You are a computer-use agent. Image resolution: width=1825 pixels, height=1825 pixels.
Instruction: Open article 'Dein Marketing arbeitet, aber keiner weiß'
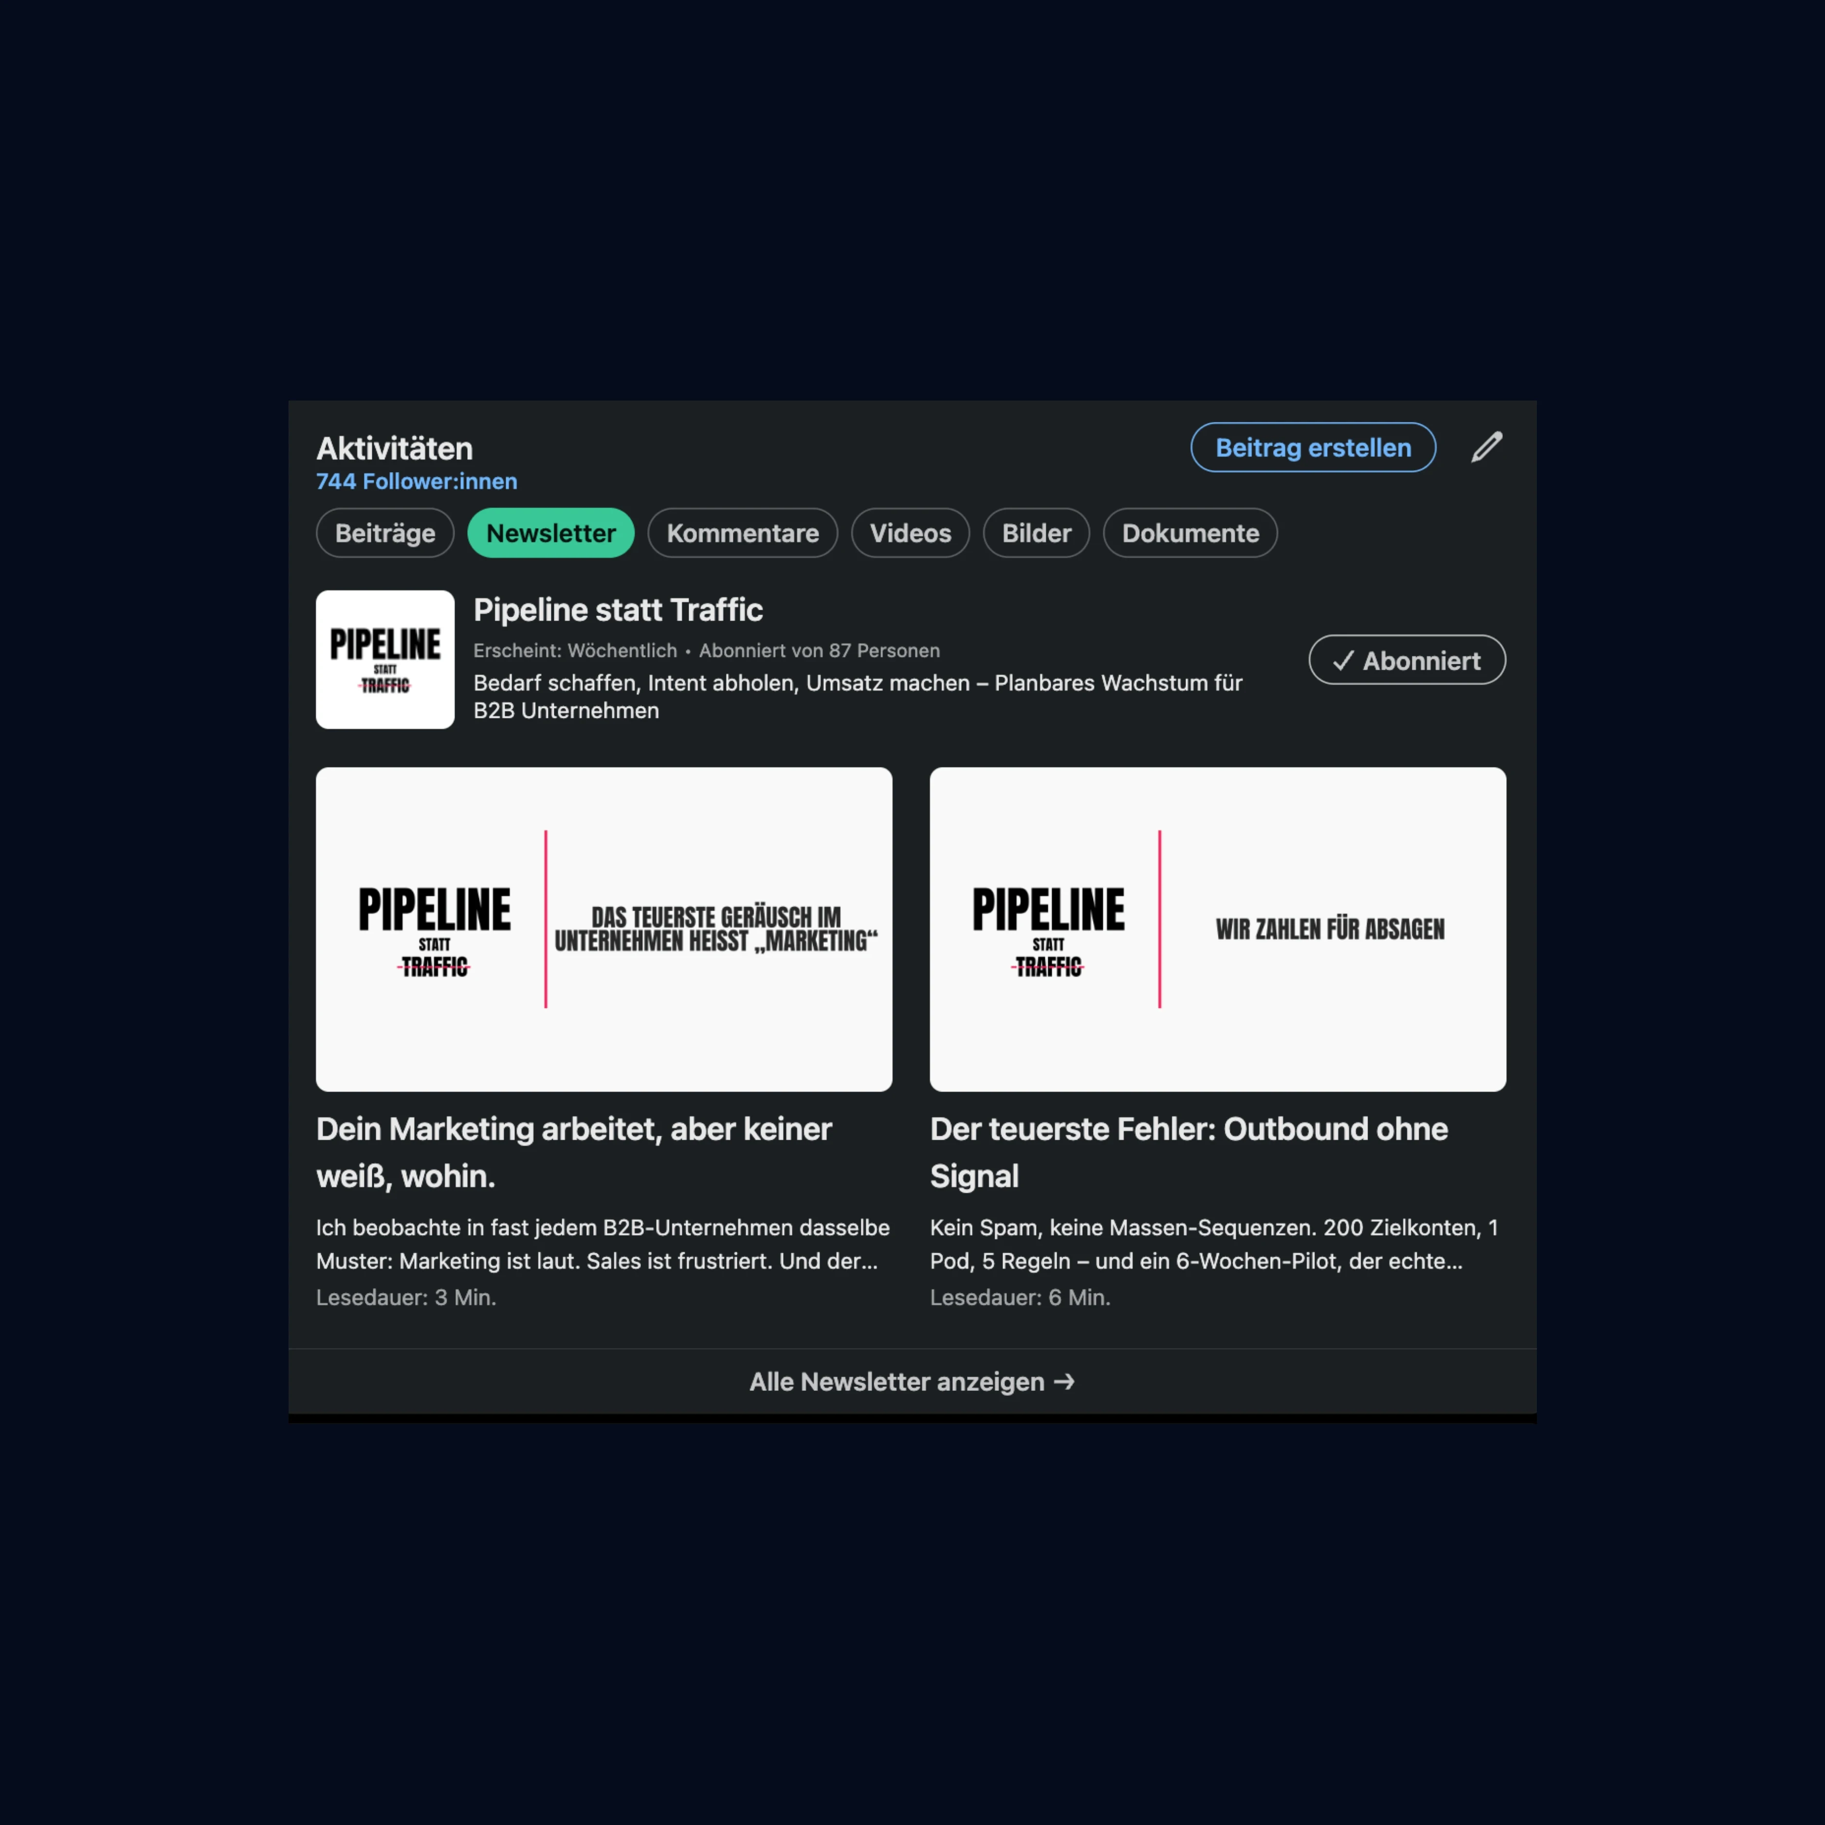pos(573,1151)
